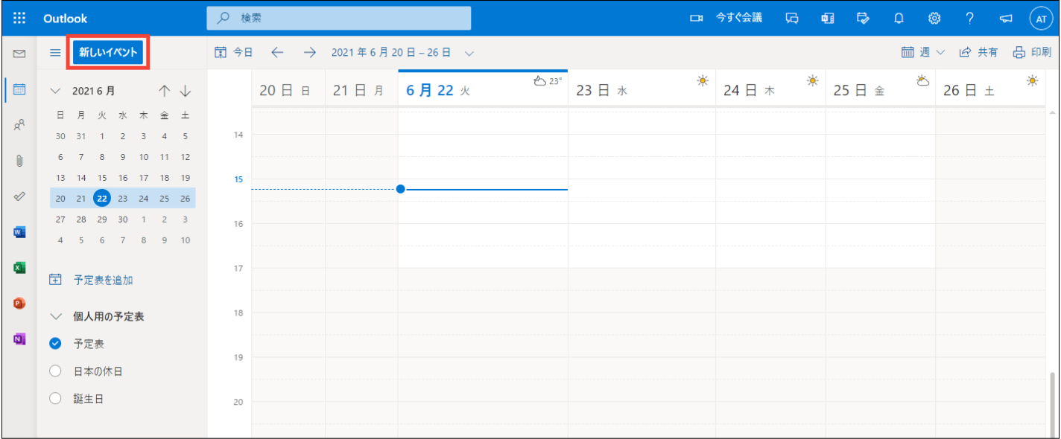This screenshot has width=1061, height=439.
Task: Open People contacts icon in sidebar
Action: point(19,125)
